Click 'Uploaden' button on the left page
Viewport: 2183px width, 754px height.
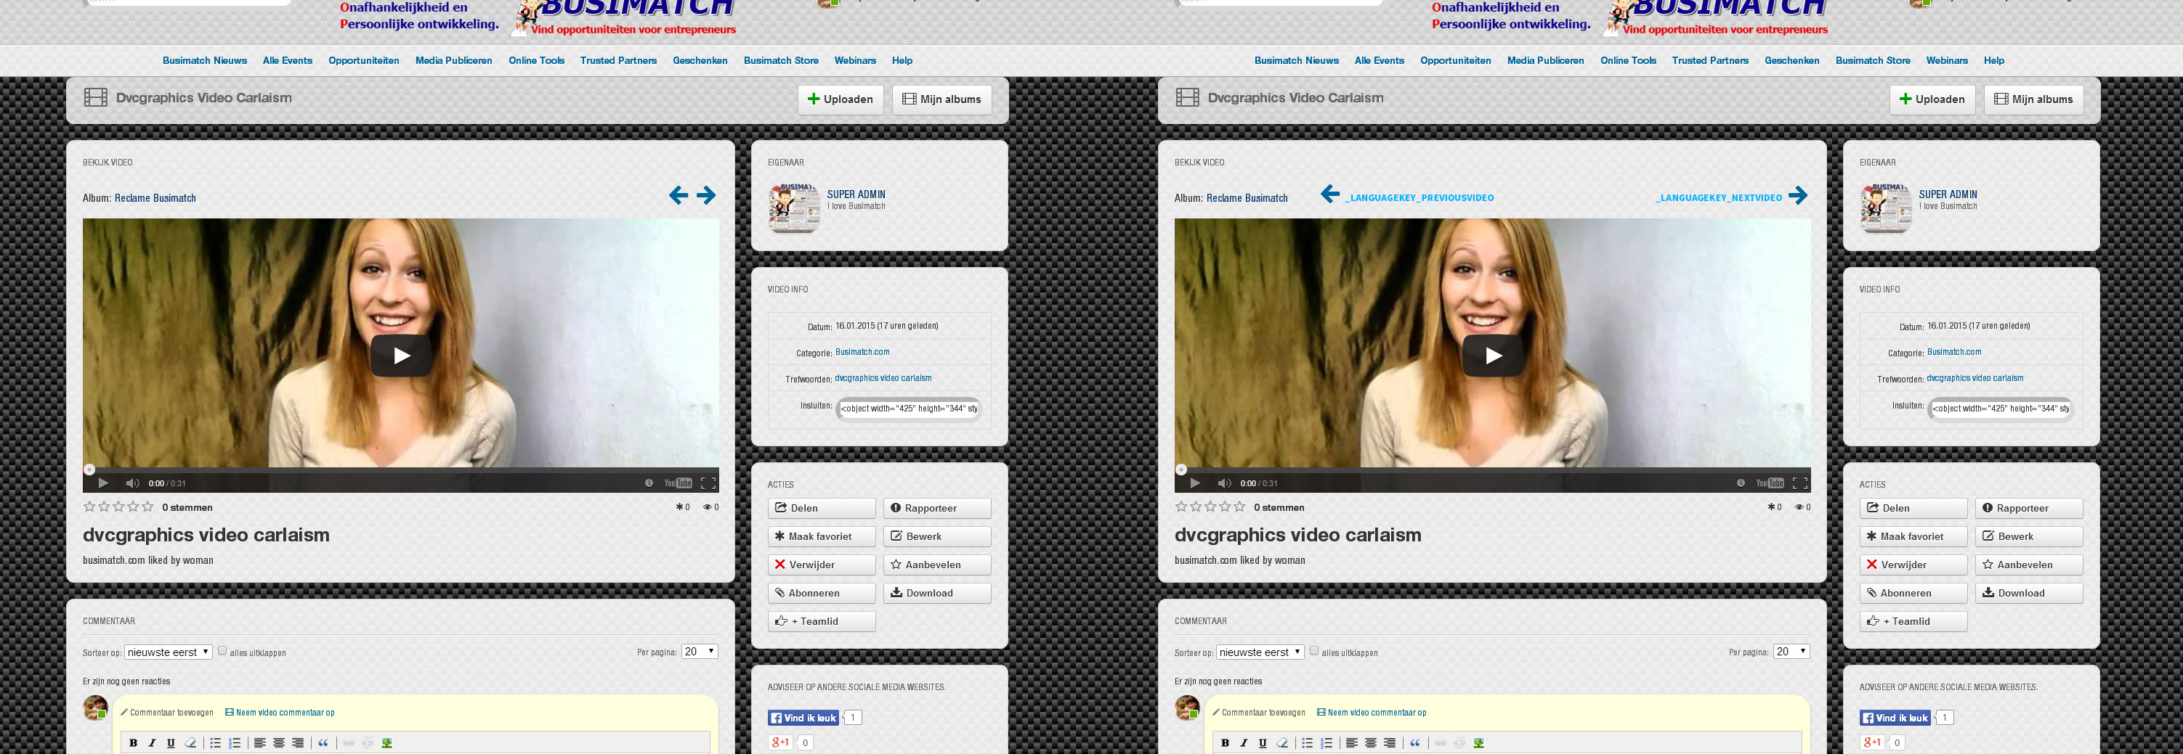point(840,99)
